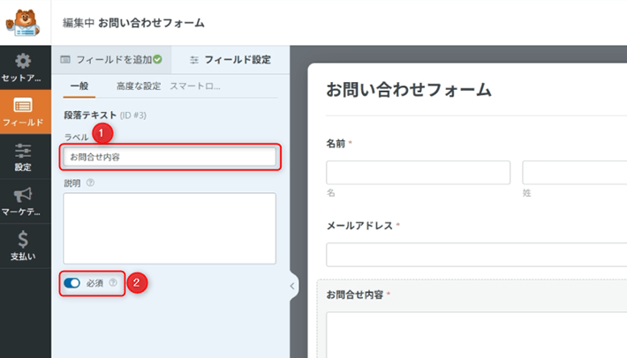
Task: Toggle the 必須 required switch
Action: [72, 283]
